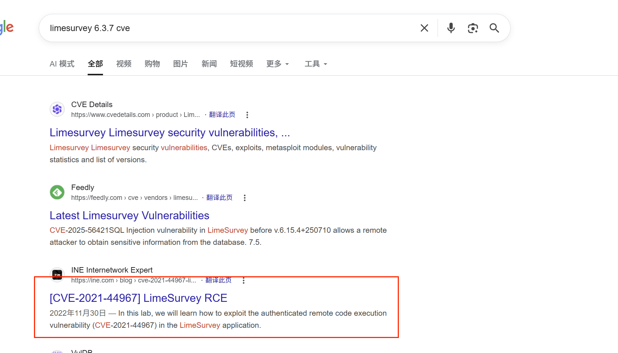Switch to AI 模式 tab
618x353 pixels.
(x=62, y=64)
